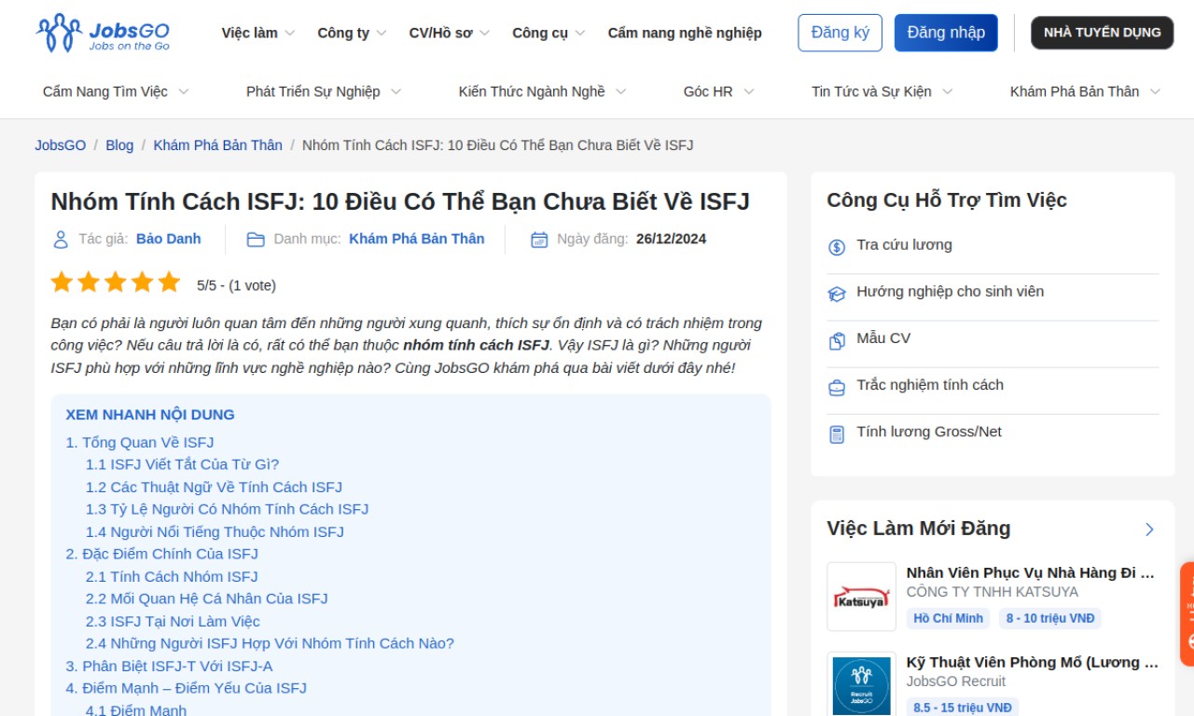This screenshot has height=716, width=1194.
Task: Open Cẩm nang nghề nghiệp menu item
Action: pyautogui.click(x=685, y=33)
